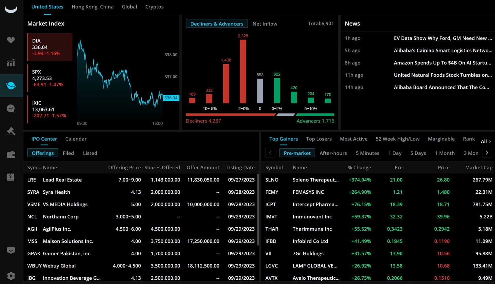The height and width of the screenshot is (284, 495).
Task: Select the IPO Center tab
Action: 44,139
